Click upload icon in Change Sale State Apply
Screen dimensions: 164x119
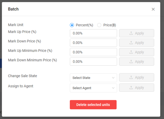131,77
